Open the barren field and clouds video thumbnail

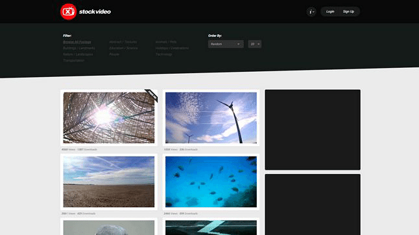[109, 182]
